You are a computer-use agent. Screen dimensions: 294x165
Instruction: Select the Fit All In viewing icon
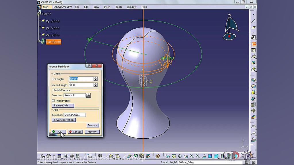tap(174, 156)
